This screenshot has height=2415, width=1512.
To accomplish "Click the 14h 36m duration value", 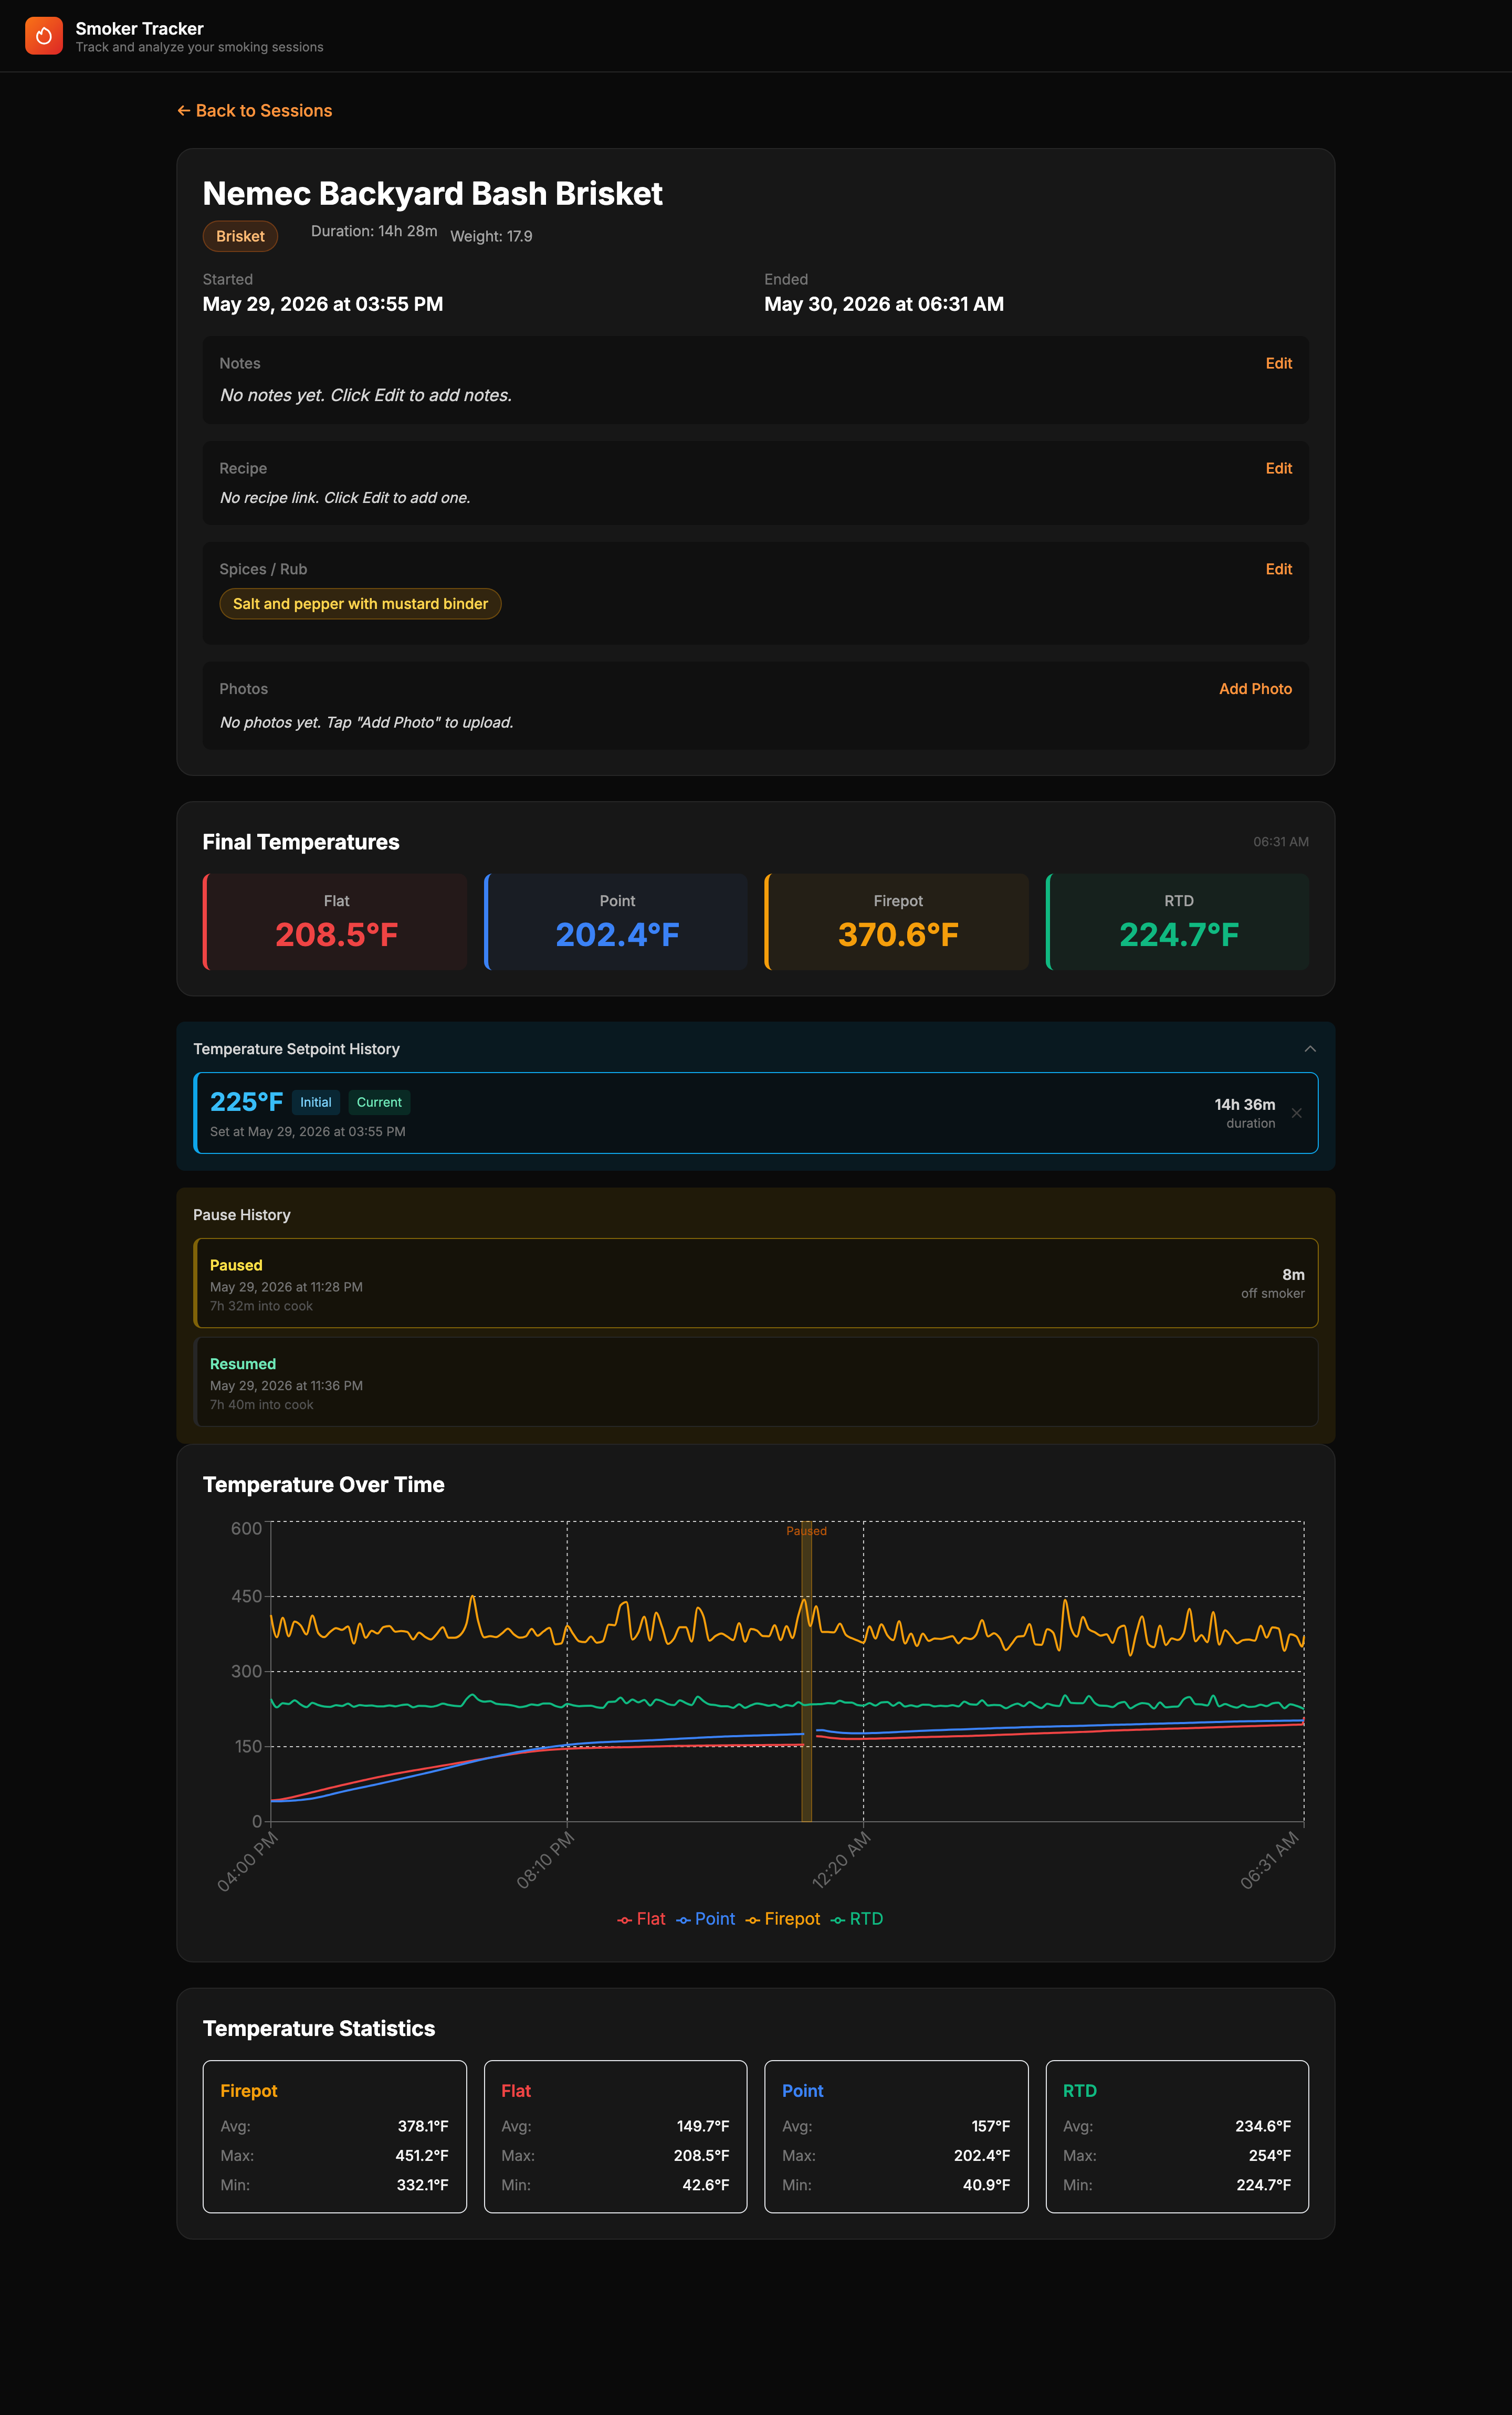I will pos(1245,1105).
